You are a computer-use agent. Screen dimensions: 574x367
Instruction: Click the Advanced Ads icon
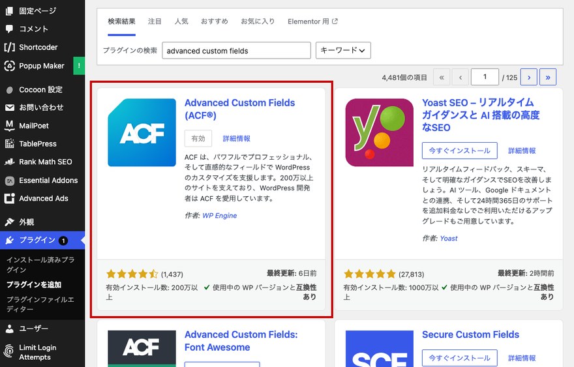10,198
